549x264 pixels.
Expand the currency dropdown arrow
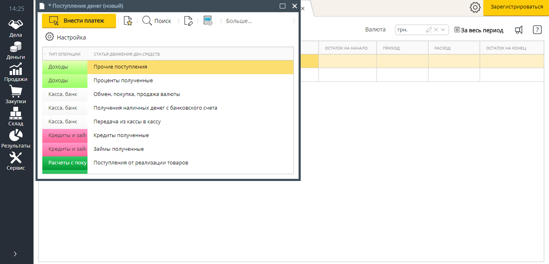click(443, 30)
